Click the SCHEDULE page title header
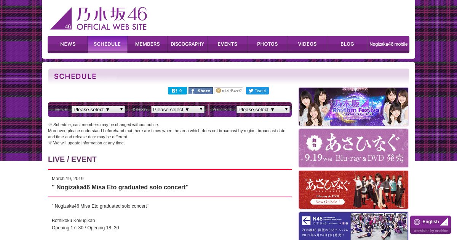 (75, 77)
